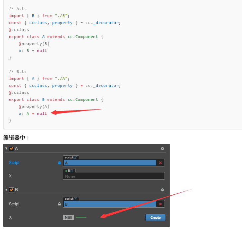Click the "x: A = null" code line
The height and width of the screenshot is (230, 242).
[x=33, y=114]
